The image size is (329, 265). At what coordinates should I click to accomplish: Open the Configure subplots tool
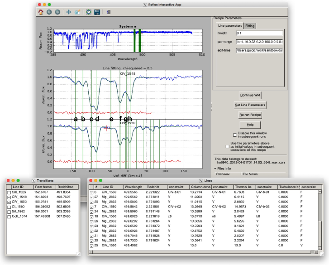(x=89, y=12)
